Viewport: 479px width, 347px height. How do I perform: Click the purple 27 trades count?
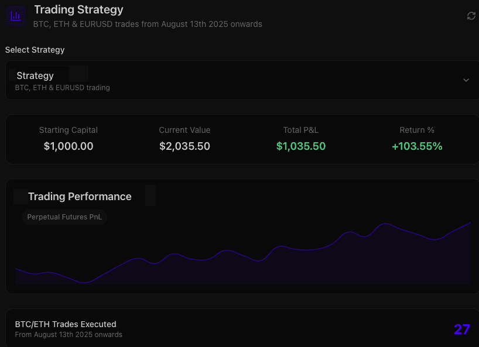click(x=461, y=329)
